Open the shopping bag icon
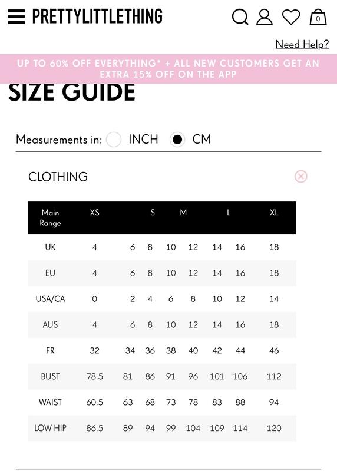This screenshot has height=471, width=337. tap(318, 17)
